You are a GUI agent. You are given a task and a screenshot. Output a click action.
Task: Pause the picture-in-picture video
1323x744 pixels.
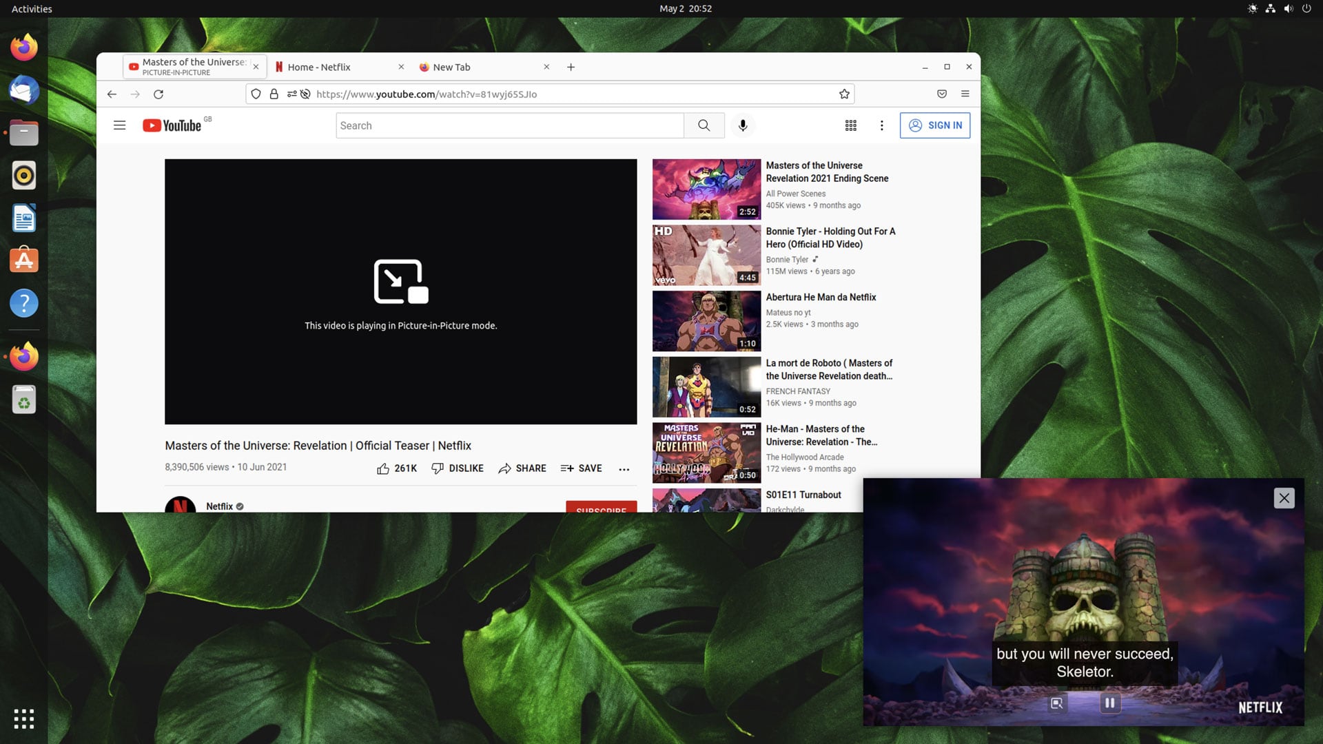coord(1109,703)
